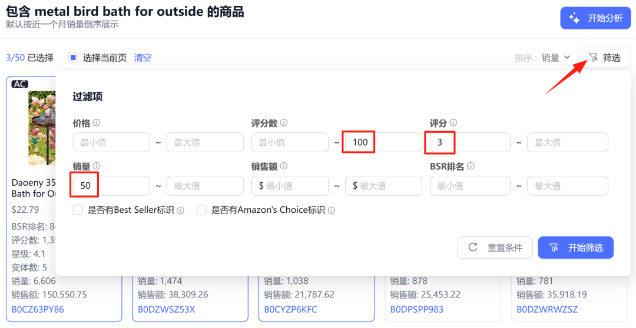636x328 pixels.
Task: Click the 评分 minimum field containing 3
Action: 470,142
